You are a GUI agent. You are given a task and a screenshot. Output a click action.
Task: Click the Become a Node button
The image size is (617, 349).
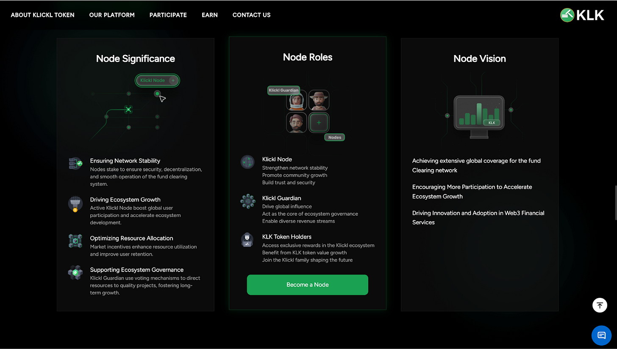308,285
